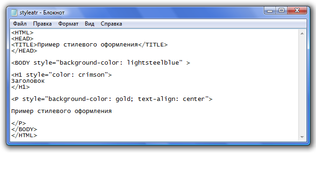316x186 pixels.
Task: Click on the word lightsteelblue
Action: (x=153, y=63)
